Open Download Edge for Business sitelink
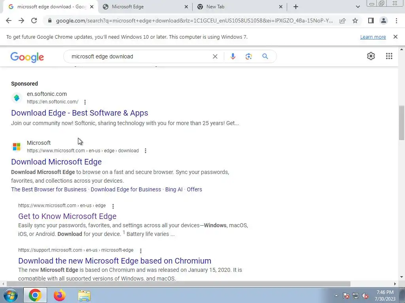The width and height of the screenshot is (405, 303). tap(126, 189)
